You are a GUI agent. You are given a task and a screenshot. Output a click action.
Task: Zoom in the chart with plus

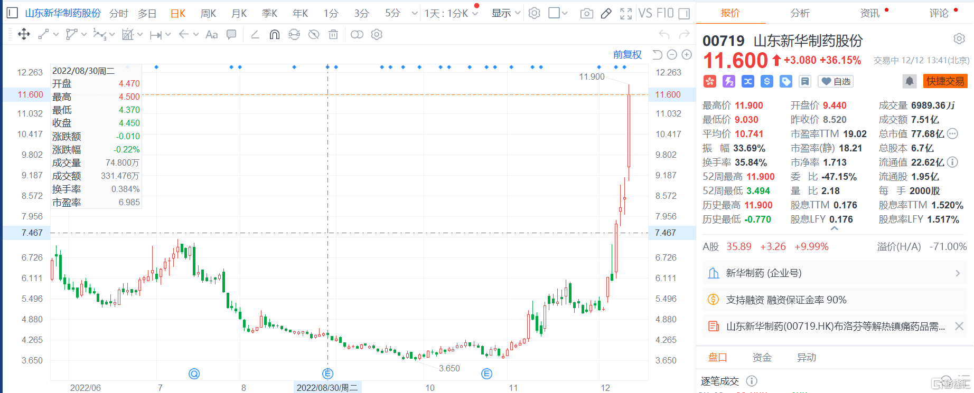687,54
